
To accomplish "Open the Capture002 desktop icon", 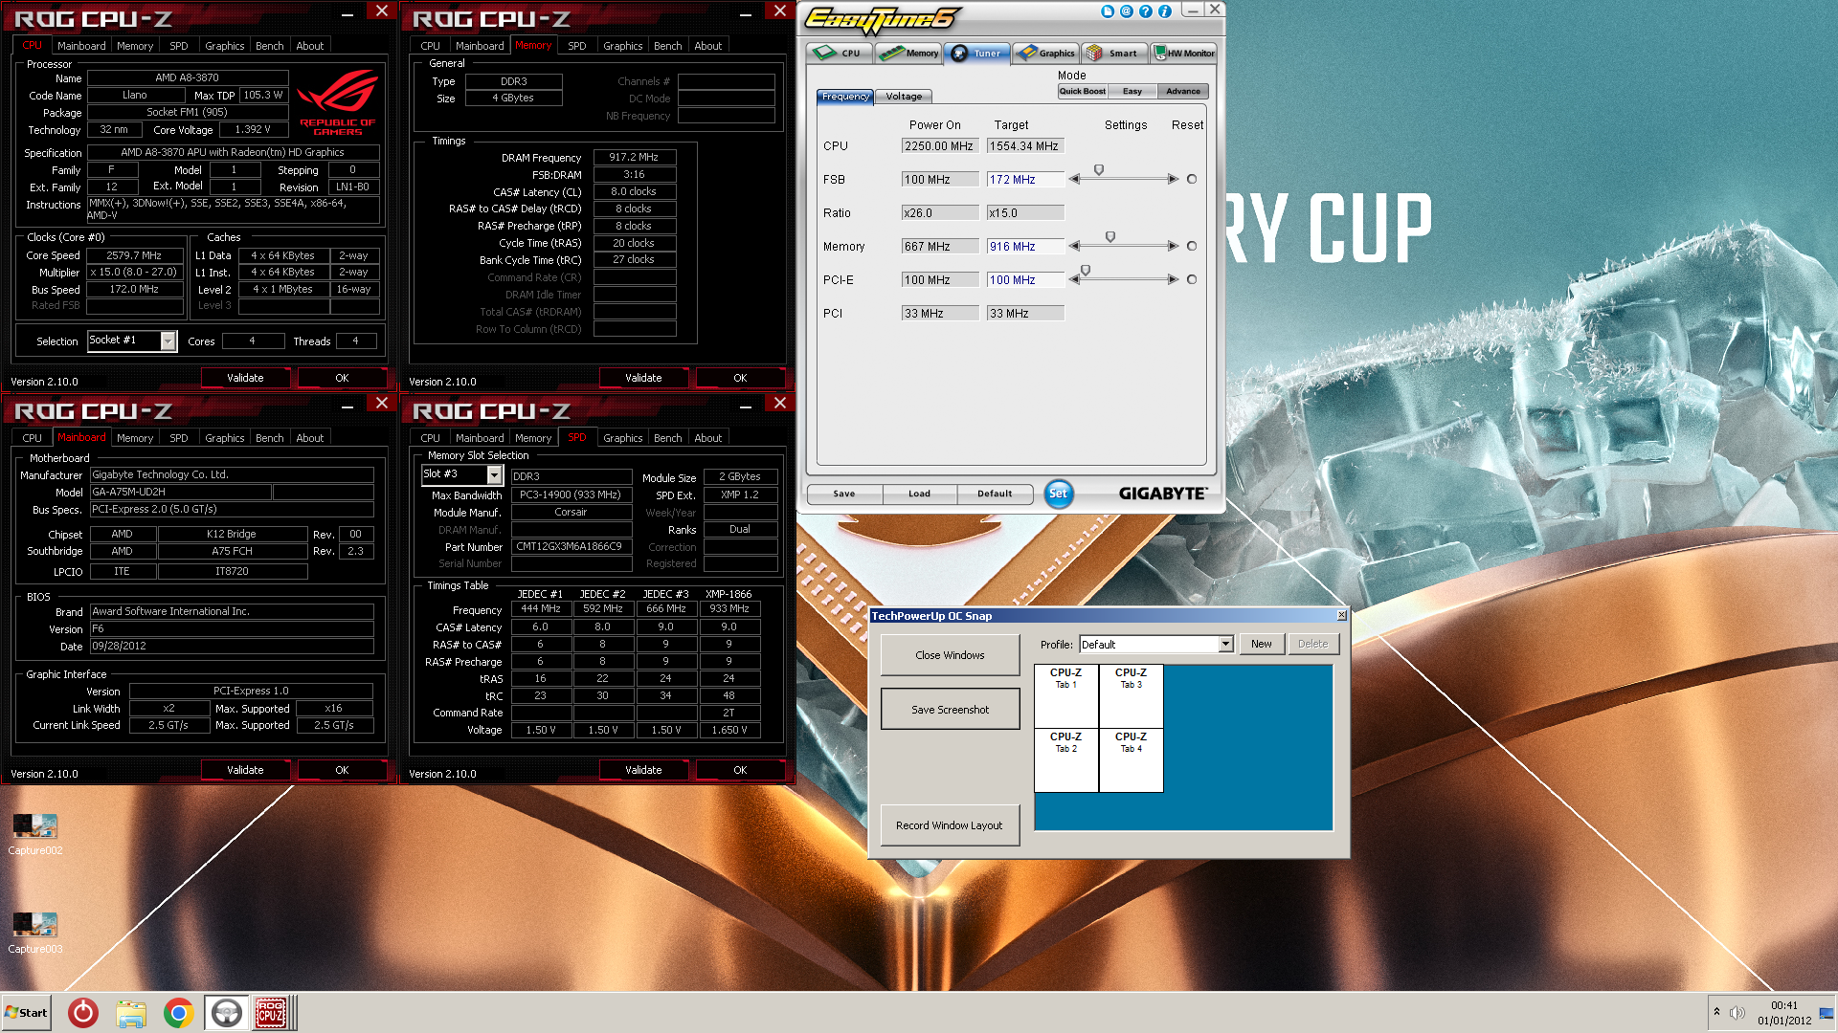I will tap(35, 834).
